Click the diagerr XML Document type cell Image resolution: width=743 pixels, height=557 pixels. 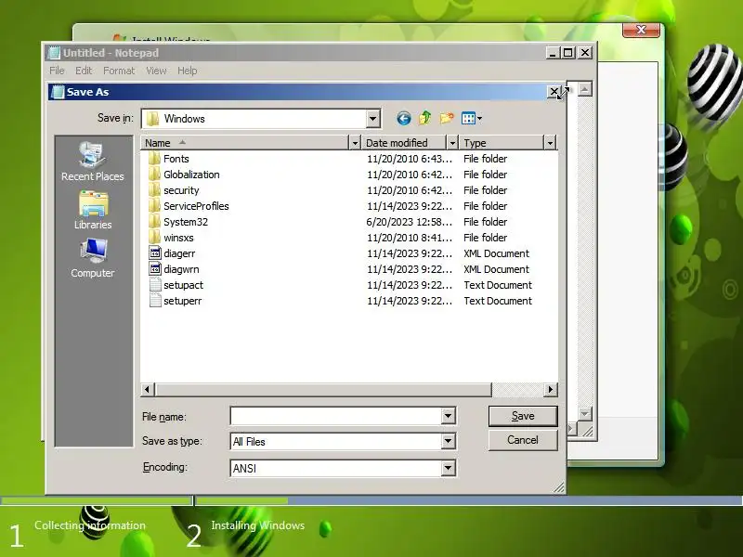(x=496, y=253)
